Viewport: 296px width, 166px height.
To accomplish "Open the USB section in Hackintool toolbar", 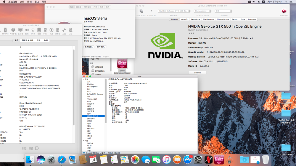I will coord(33,31).
